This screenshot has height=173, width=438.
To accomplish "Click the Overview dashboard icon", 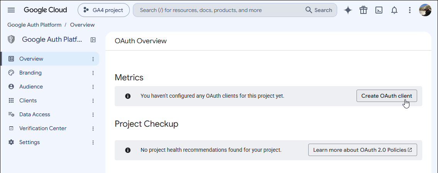I will click(11, 59).
